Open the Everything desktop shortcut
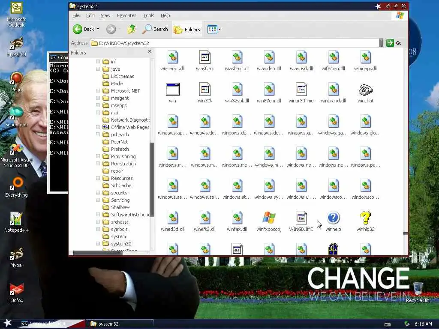The image size is (439, 329). coord(16,187)
